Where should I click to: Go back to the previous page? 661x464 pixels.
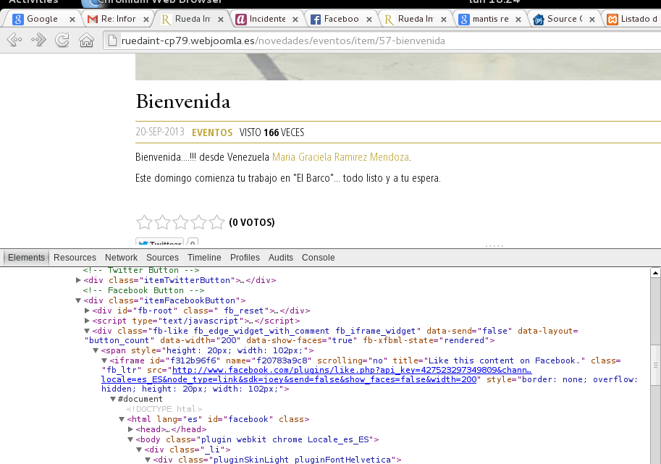14,41
